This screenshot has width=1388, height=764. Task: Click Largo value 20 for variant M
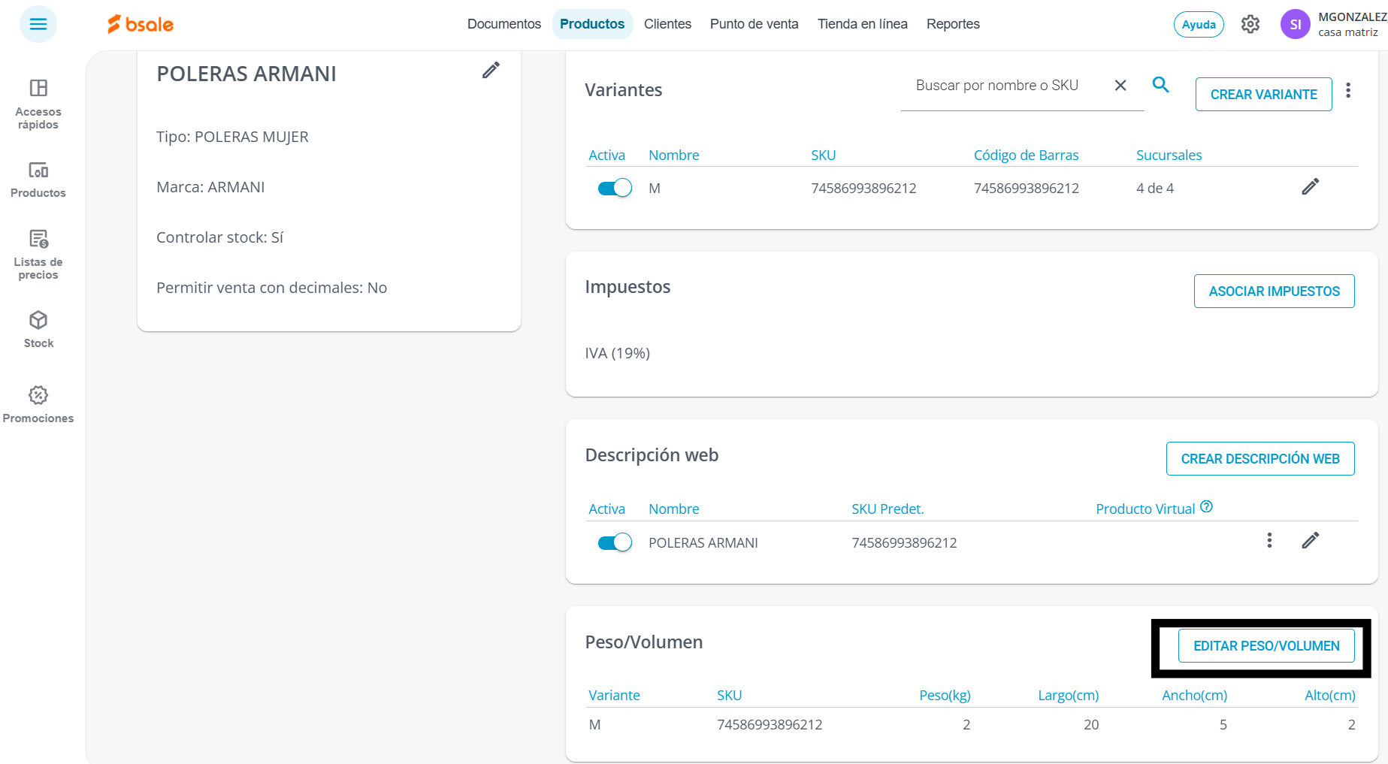point(1091,725)
